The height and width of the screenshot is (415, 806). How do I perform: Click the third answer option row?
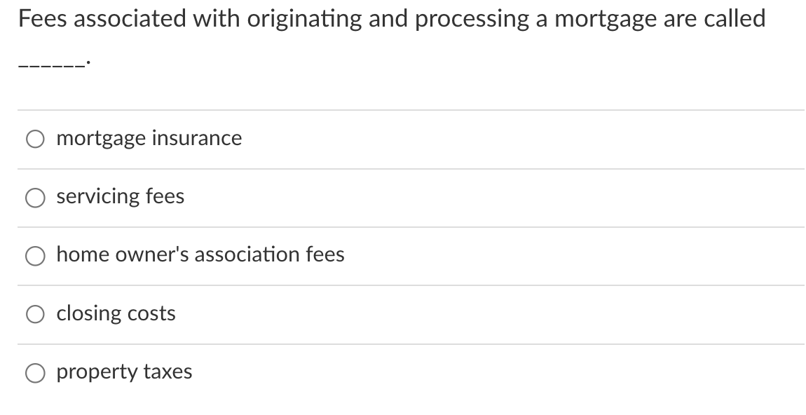click(x=403, y=255)
